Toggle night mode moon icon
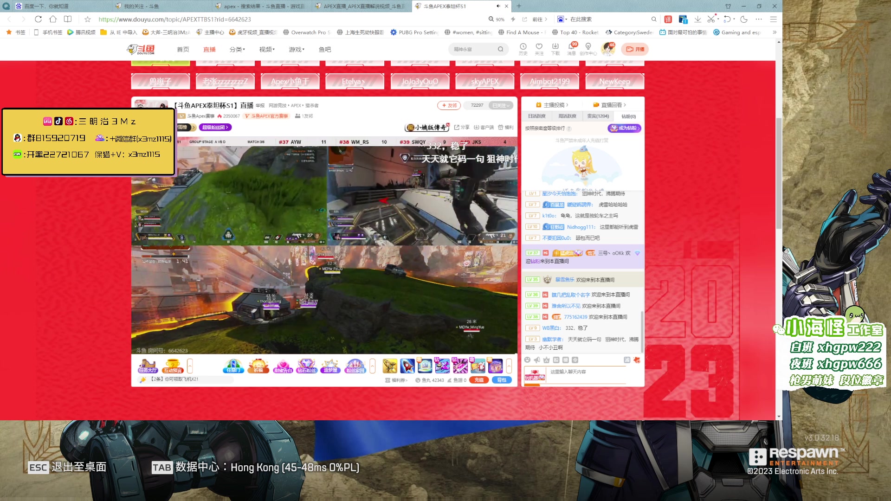891x501 pixels. tap(744, 19)
